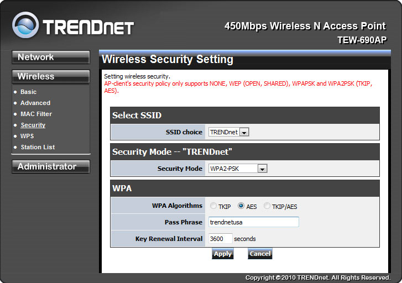The width and height of the screenshot is (402, 283).
Task: Go to Advanced wireless settings
Action: click(x=35, y=103)
